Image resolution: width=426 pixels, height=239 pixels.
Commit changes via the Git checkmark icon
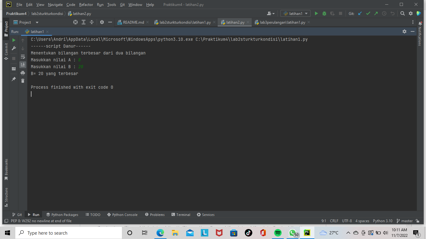click(x=368, y=13)
